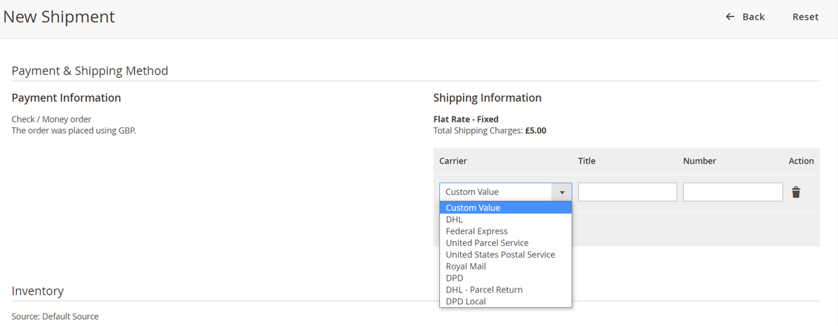
Task: Choose DHL from the carrier list
Action: [x=454, y=219]
